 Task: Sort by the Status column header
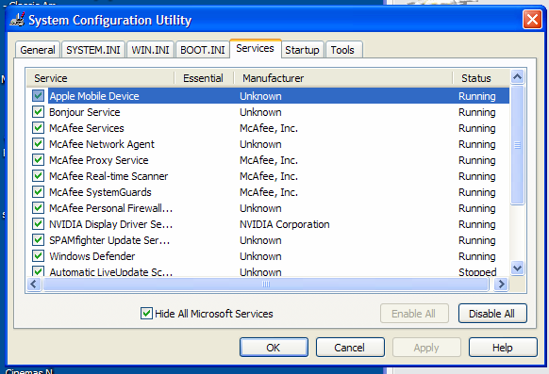tap(481, 78)
